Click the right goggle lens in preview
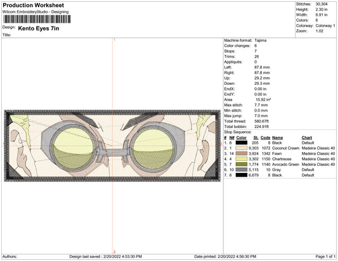The width and height of the screenshot is (338, 261). click(152, 149)
